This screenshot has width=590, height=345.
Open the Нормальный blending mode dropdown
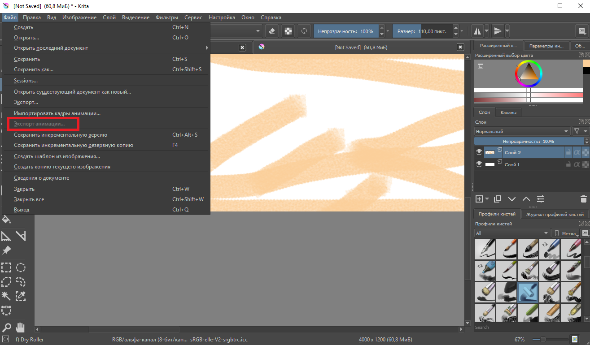(522, 131)
